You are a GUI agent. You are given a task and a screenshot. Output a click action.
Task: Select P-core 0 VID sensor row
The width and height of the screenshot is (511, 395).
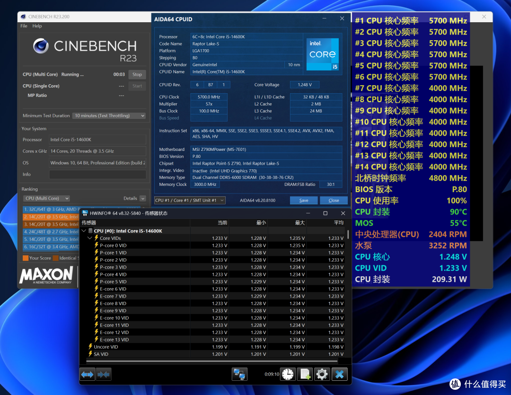213,246
